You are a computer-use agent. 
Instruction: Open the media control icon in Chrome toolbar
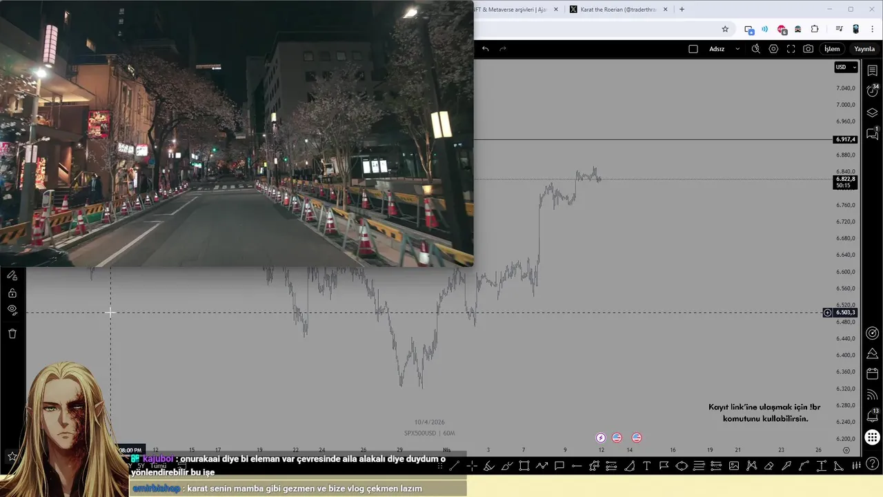(x=839, y=29)
